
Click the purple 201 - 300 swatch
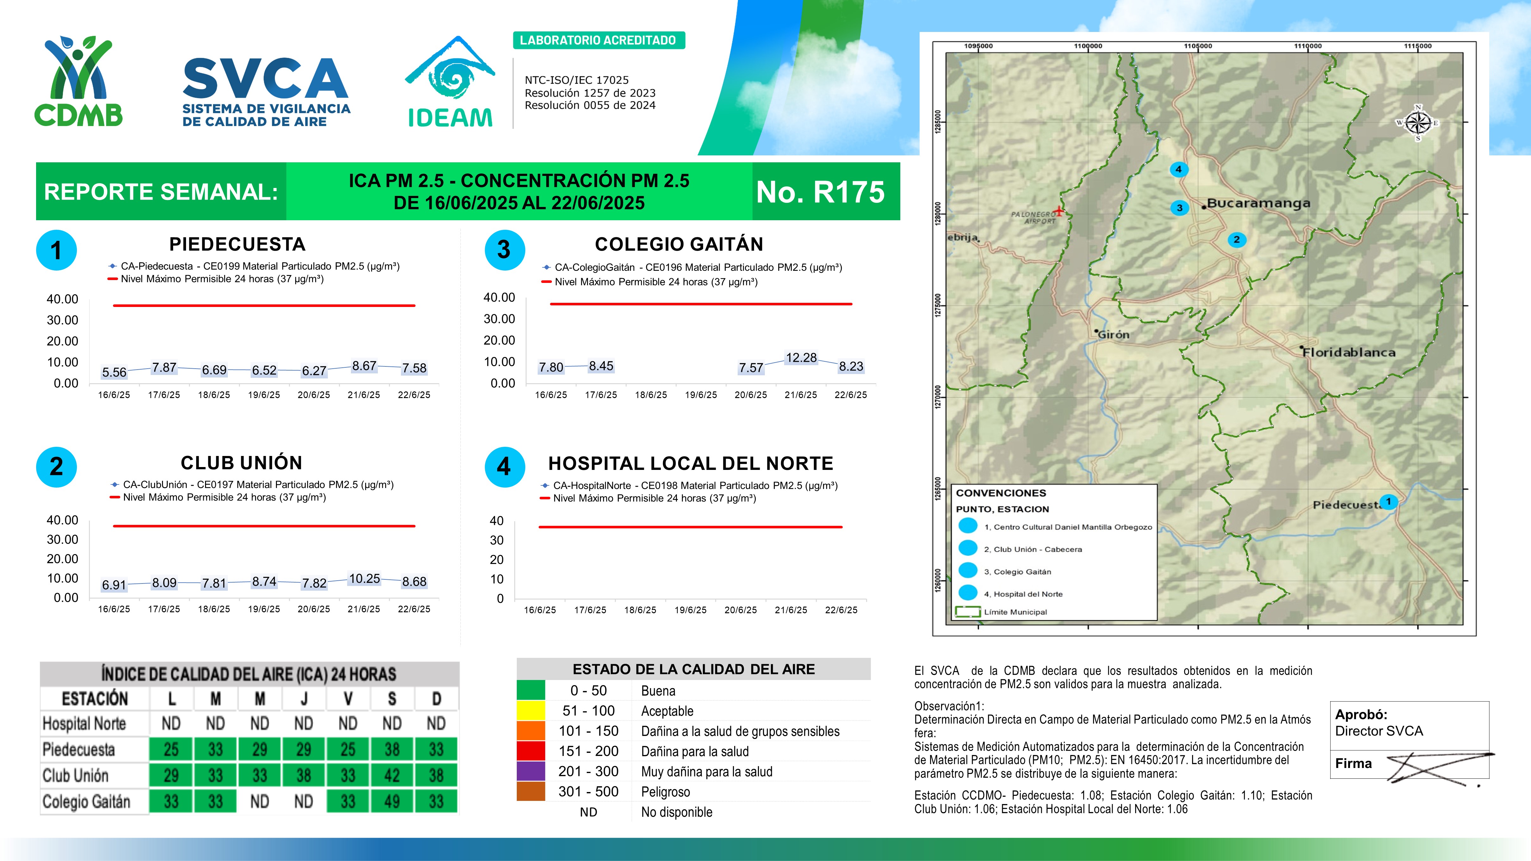tap(531, 771)
